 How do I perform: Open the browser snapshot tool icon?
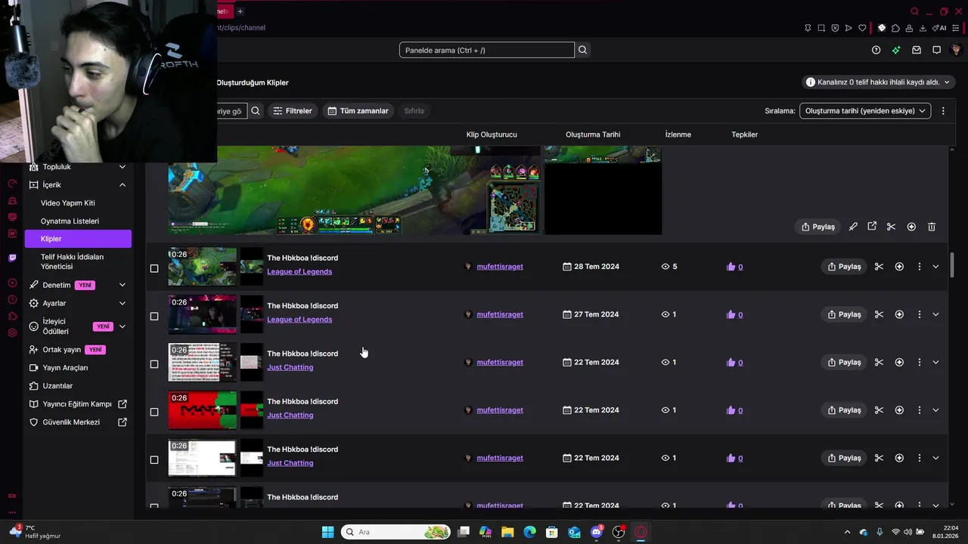(821, 28)
